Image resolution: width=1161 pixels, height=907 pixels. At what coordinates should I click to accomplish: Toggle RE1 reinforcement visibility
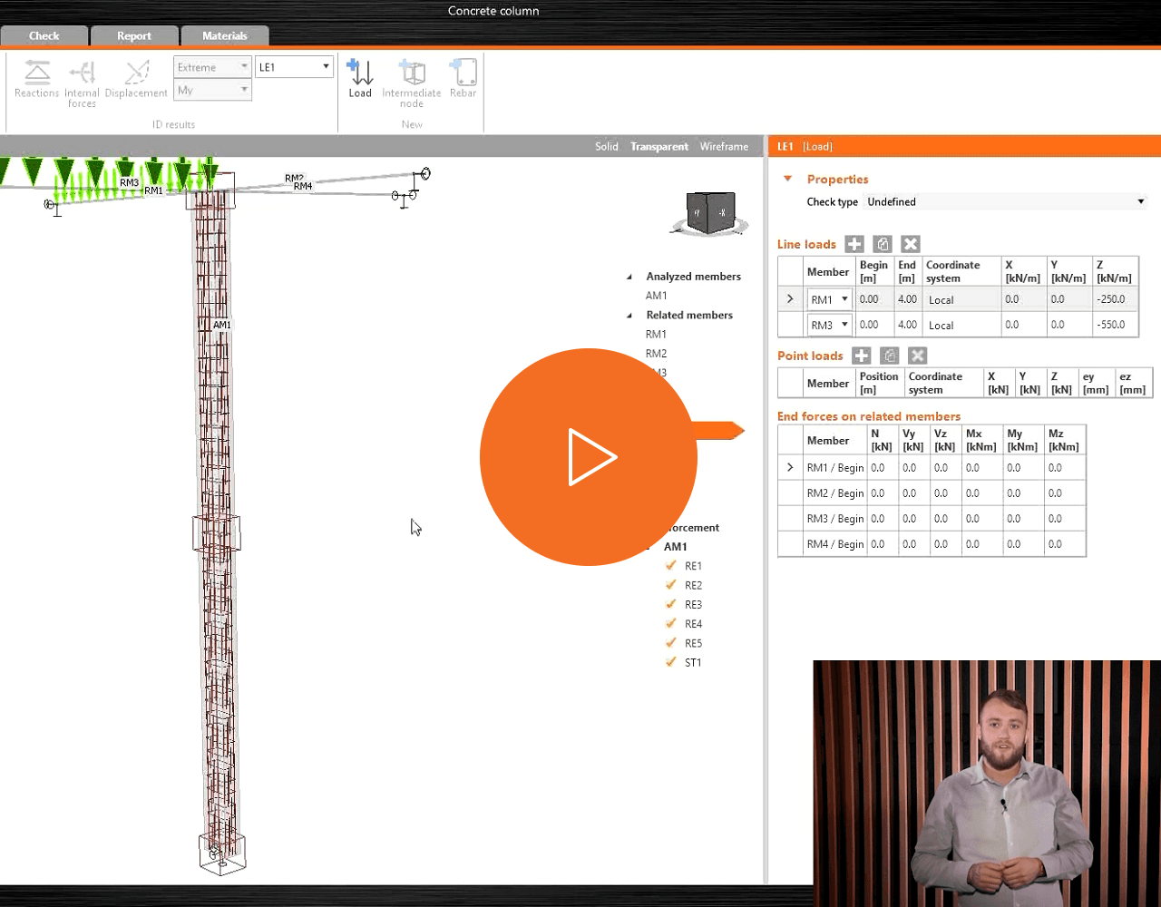pyautogui.click(x=671, y=565)
